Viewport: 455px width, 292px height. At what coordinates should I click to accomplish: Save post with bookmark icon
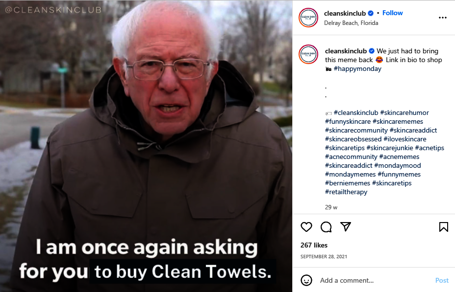pyautogui.click(x=443, y=227)
